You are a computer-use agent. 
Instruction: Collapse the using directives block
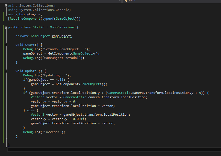coord(6,6)
